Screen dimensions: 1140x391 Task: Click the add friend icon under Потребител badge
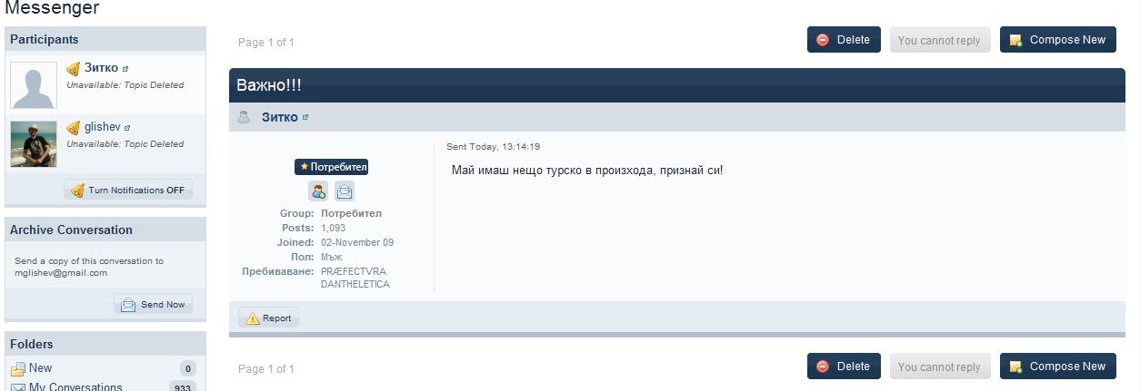click(x=317, y=191)
